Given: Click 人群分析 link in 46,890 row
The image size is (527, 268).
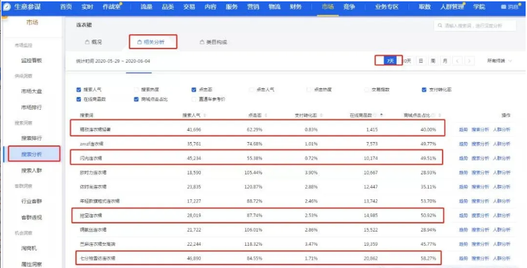Looking at the screenshot, I should (x=501, y=259).
